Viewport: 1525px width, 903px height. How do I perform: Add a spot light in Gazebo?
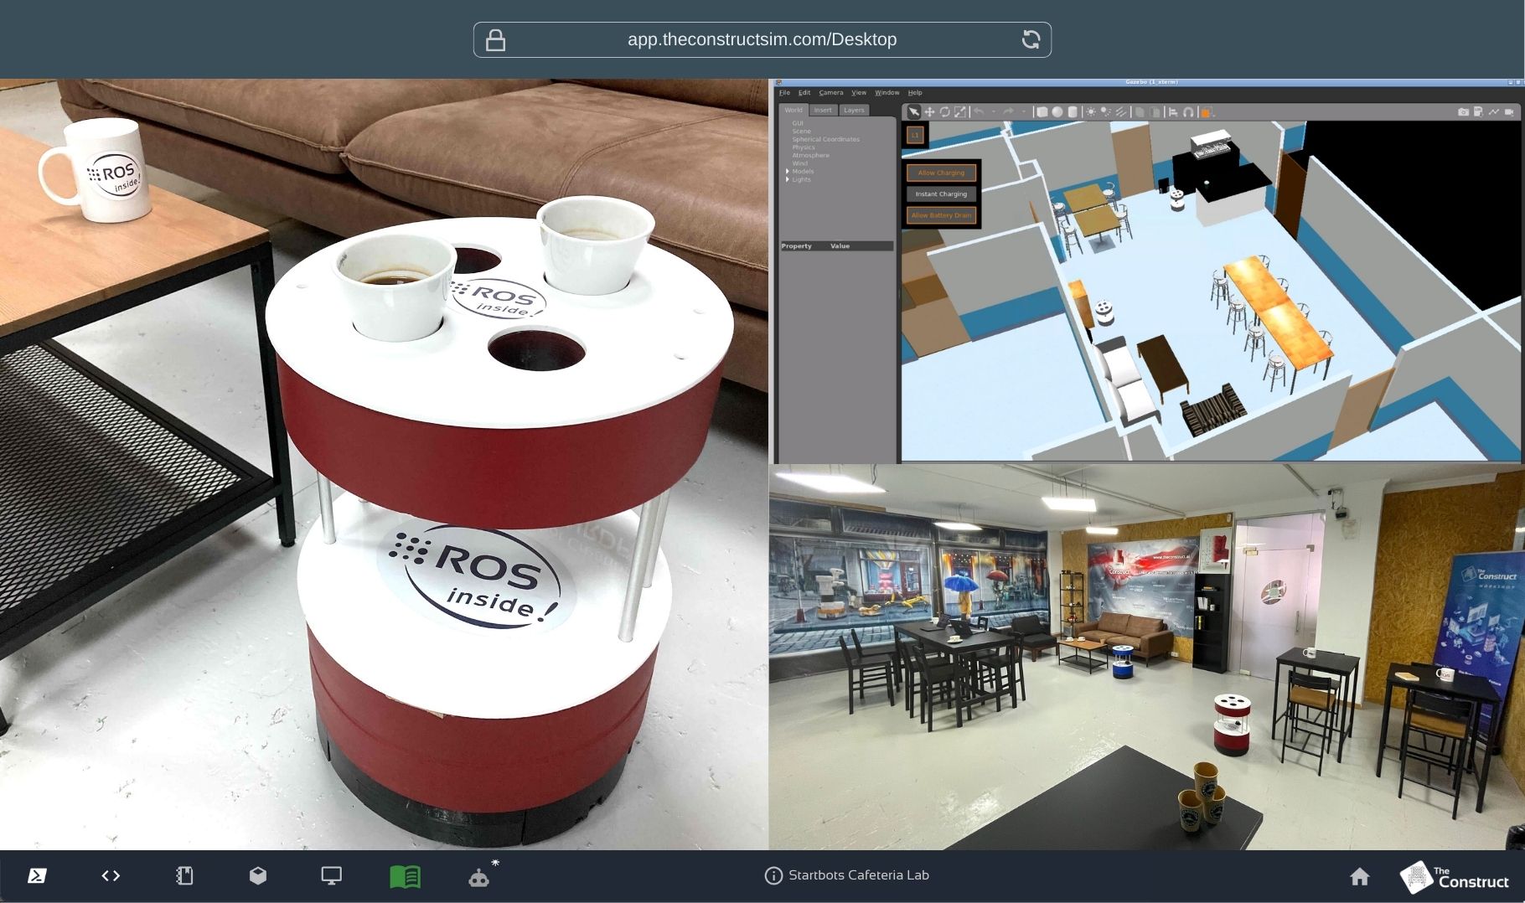point(1106,111)
